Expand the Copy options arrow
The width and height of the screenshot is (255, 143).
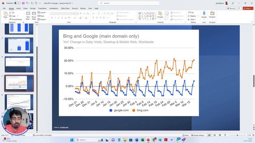[18, 16]
